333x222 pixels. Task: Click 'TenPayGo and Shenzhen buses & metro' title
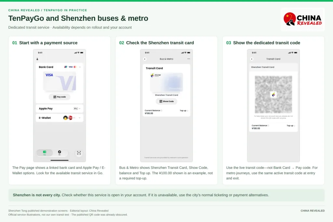coord(78,18)
